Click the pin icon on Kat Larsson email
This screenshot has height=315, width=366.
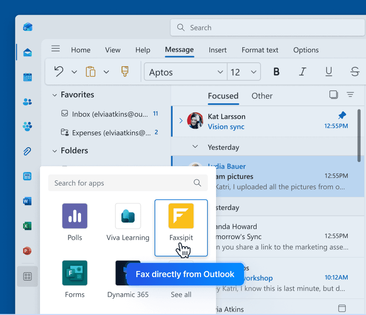click(x=342, y=115)
